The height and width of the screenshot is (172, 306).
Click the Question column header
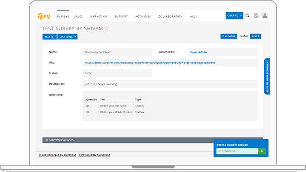pyautogui.click(x=92, y=100)
